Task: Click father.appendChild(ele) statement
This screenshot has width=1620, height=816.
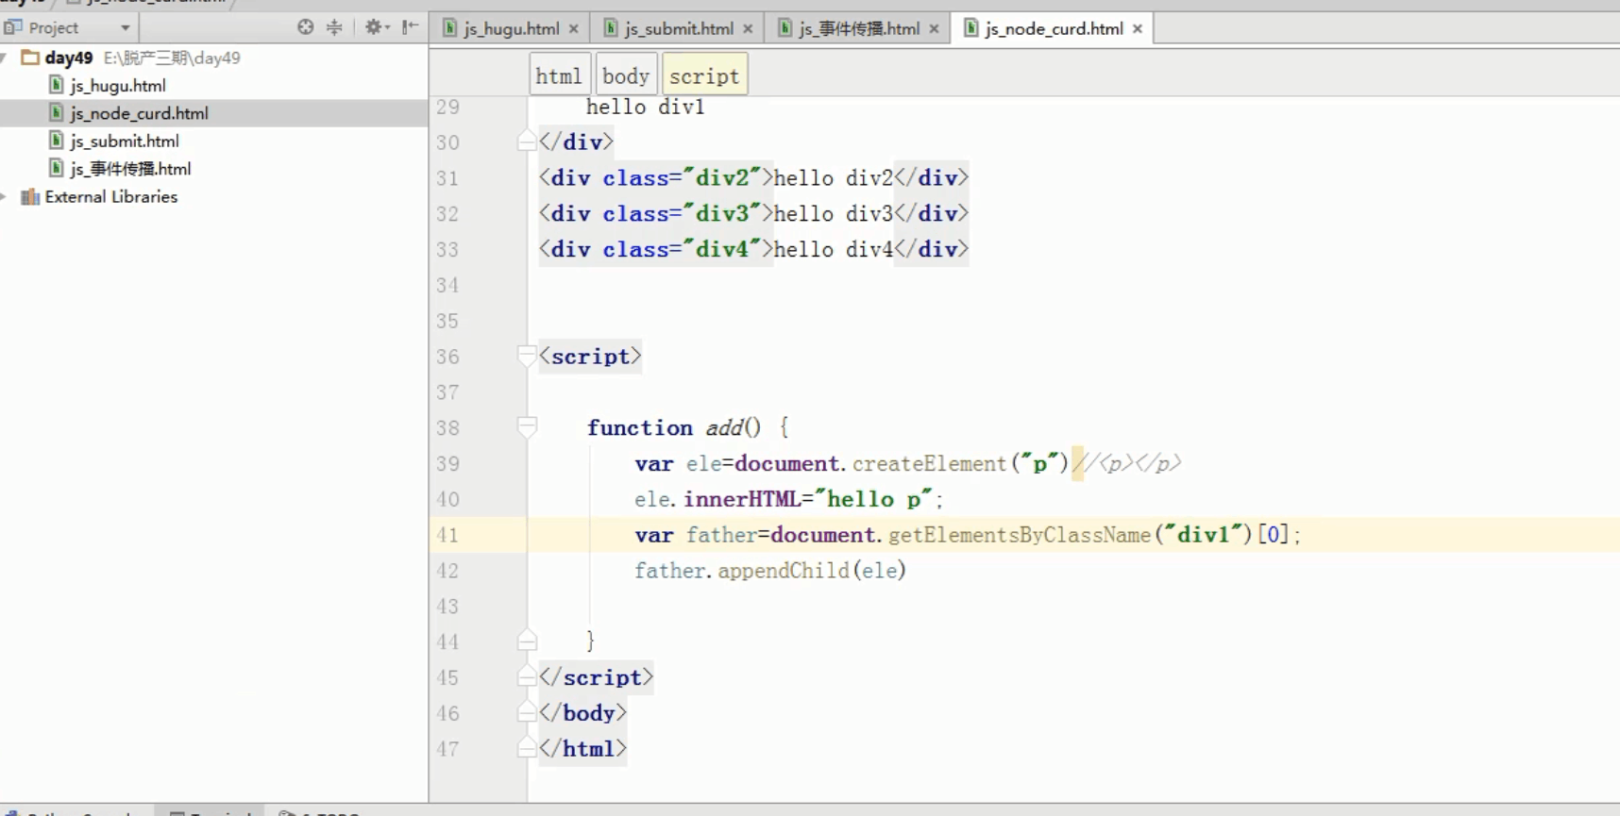Action: [770, 571]
